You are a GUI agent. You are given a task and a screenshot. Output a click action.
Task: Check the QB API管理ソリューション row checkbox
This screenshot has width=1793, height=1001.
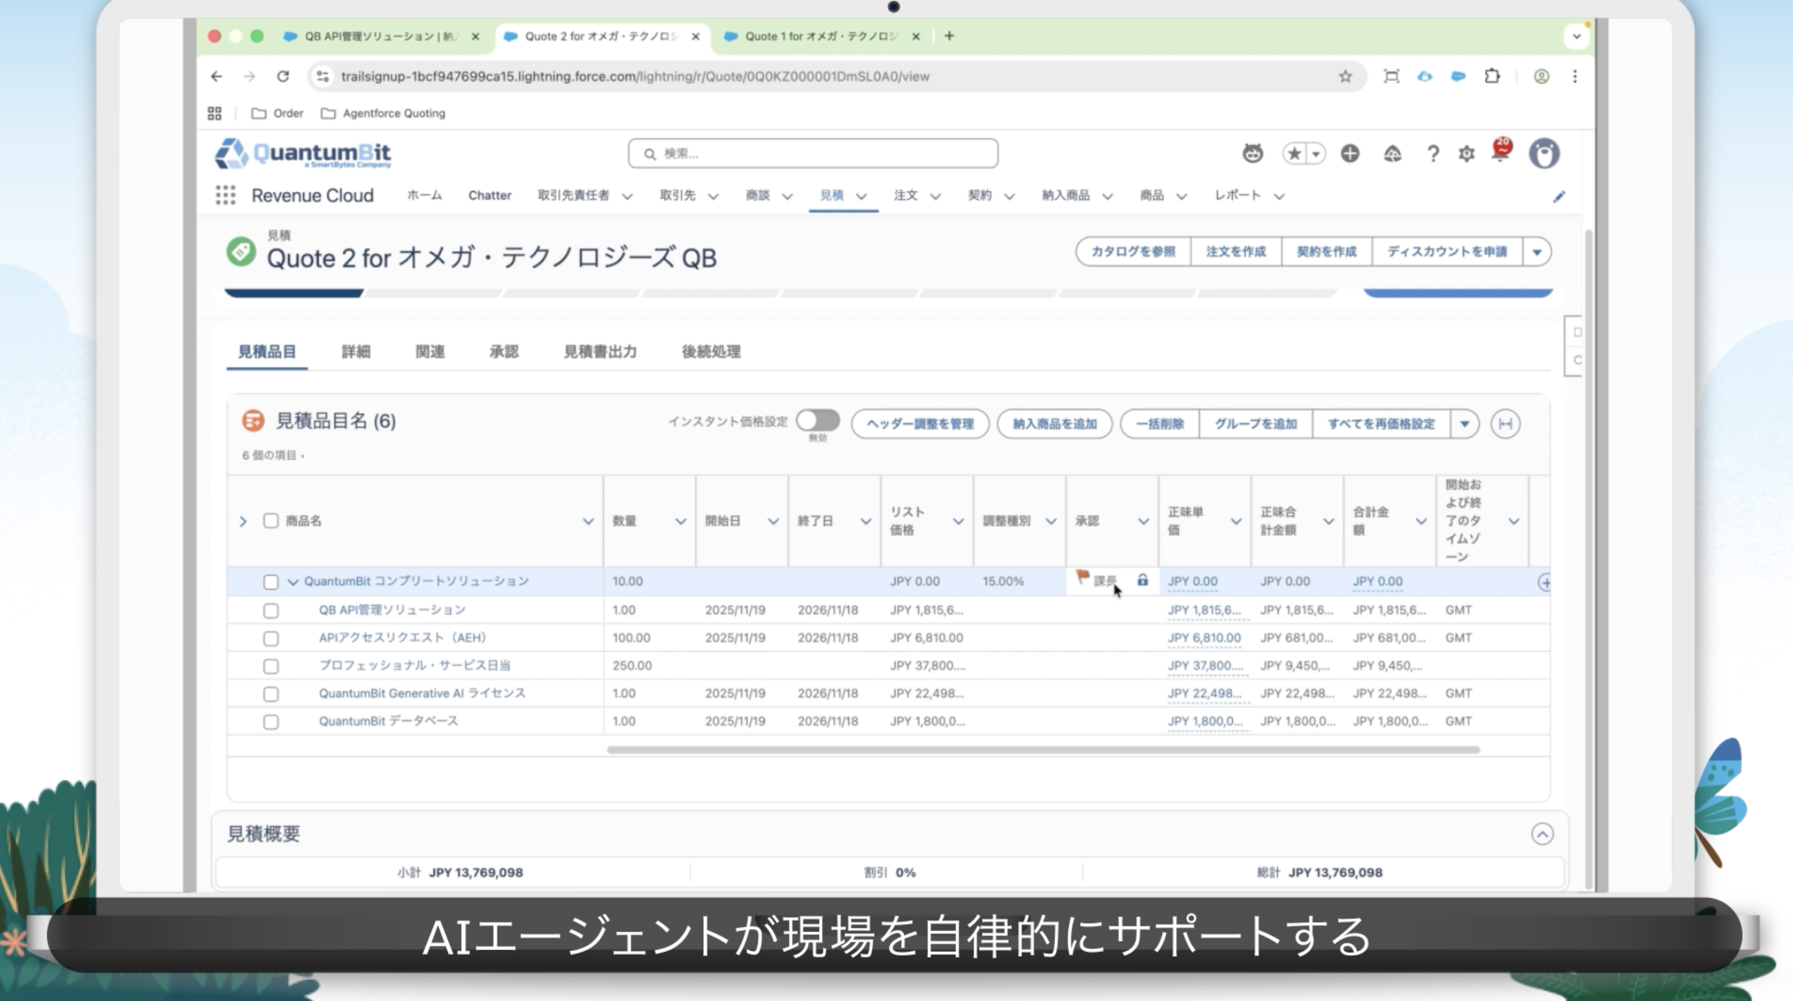271,611
